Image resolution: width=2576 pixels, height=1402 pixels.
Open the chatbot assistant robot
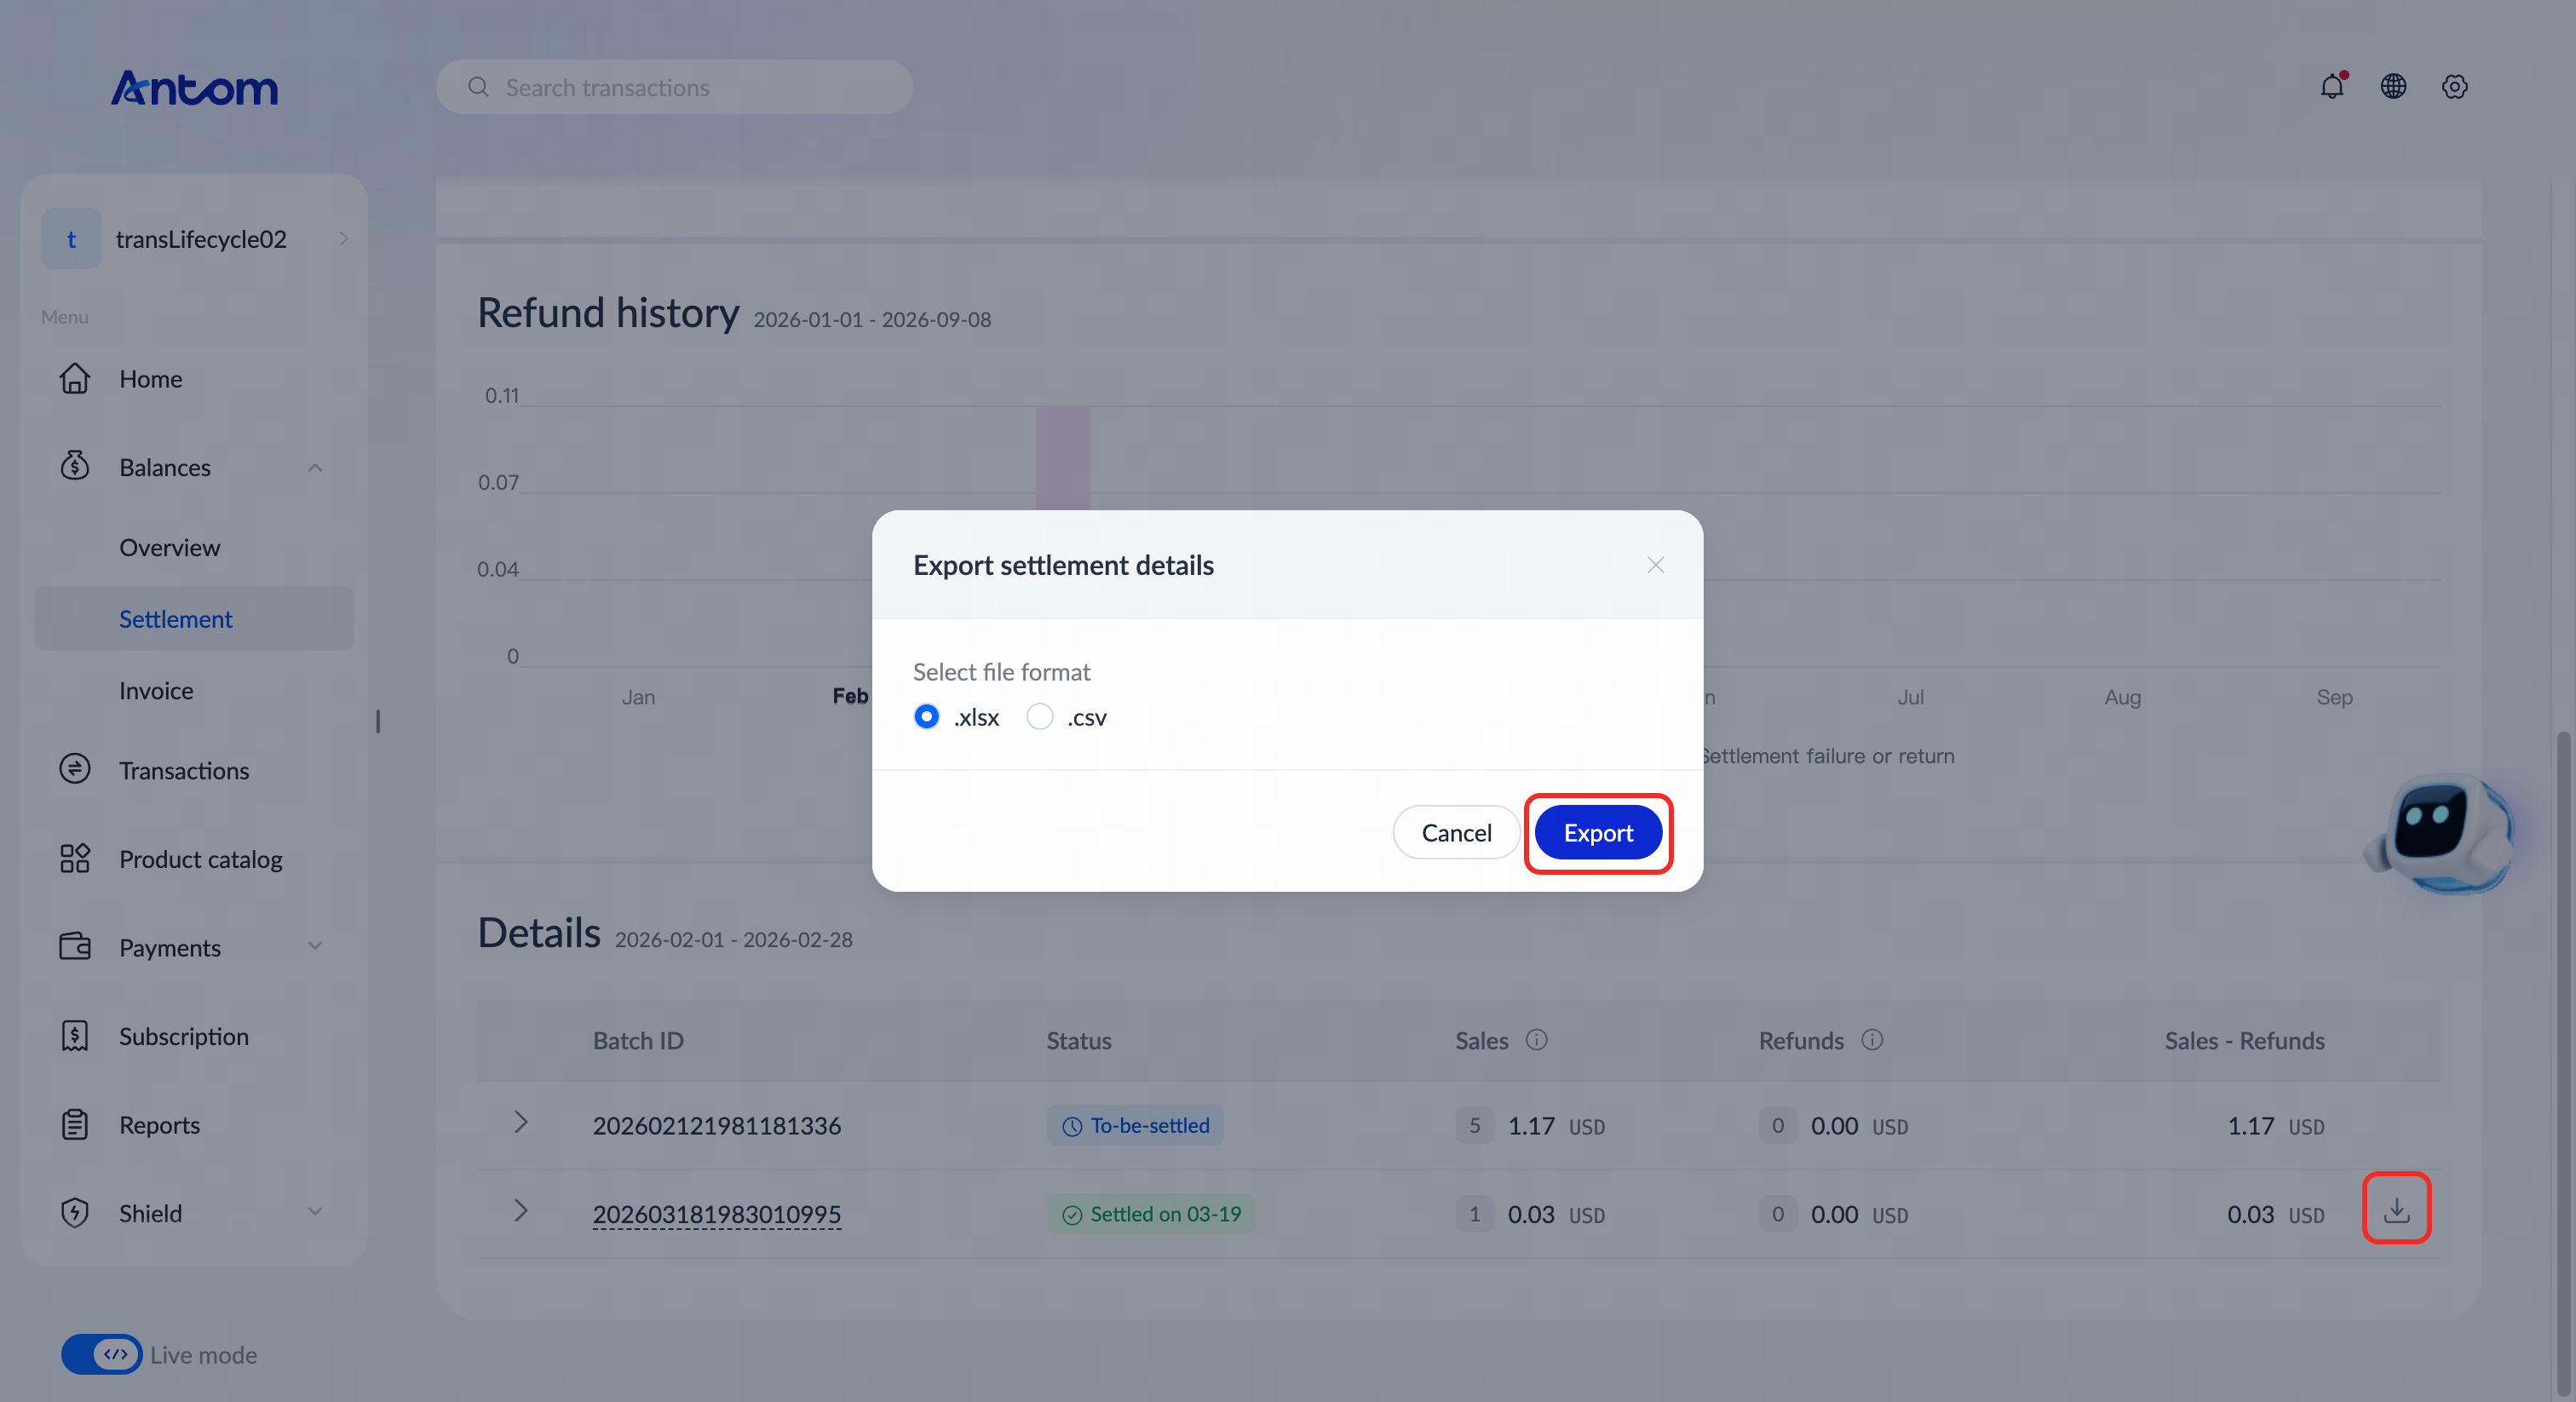(x=2440, y=834)
